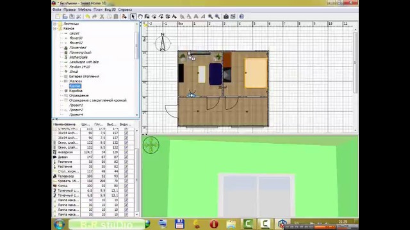Viewport: 410px width, 230px height.
Task: Choose the Create rooms tool
Action: 154,17
